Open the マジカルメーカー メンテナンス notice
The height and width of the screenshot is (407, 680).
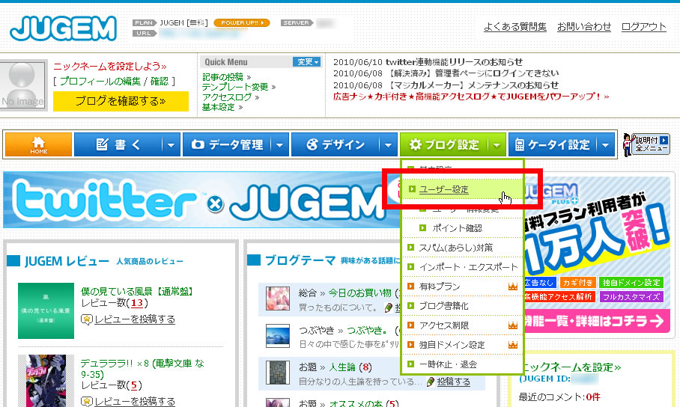(472, 85)
